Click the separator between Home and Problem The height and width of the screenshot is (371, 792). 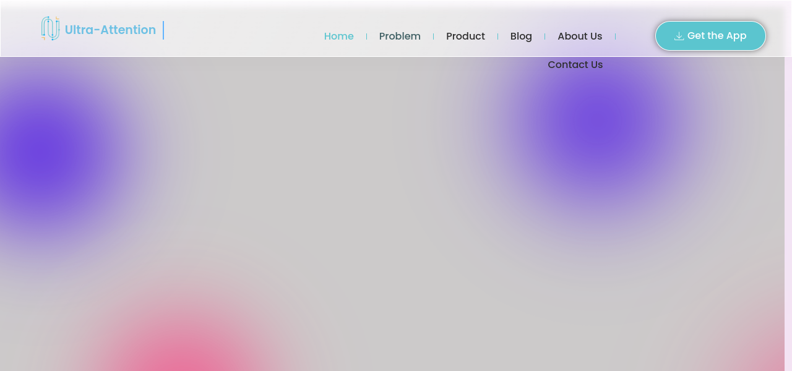(x=366, y=36)
